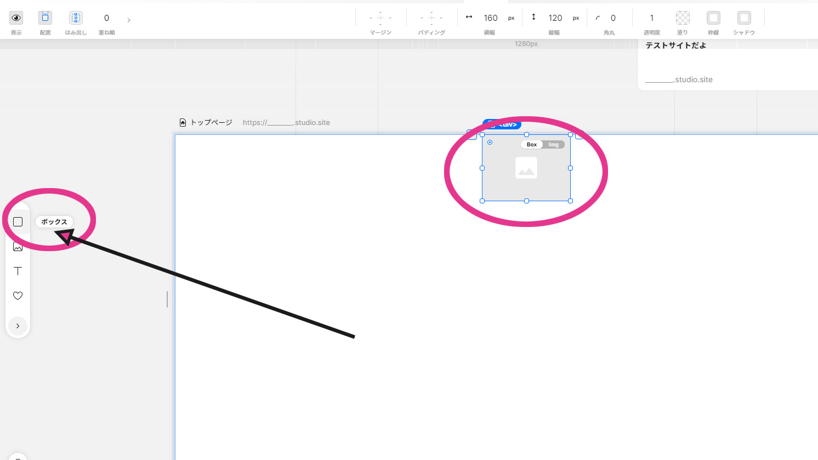Change the height unit px dropdown
Viewport: 818px width, 460px height.
tap(576, 18)
